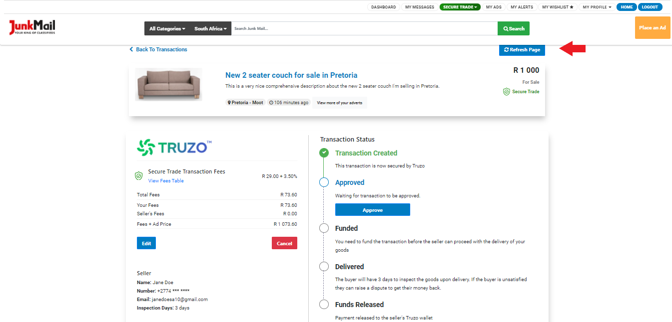Select the empty Approved status circle
Image resolution: width=672 pixels, height=322 pixels.
coord(324,182)
